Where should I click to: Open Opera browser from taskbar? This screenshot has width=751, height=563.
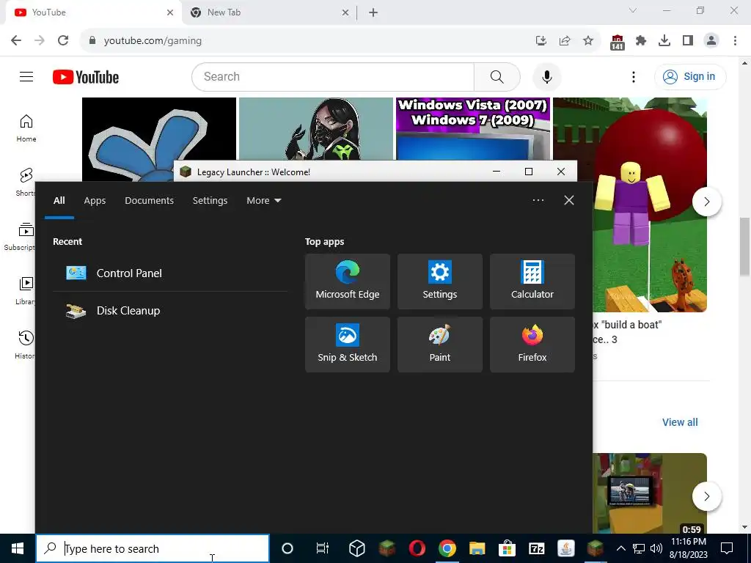coord(417,548)
